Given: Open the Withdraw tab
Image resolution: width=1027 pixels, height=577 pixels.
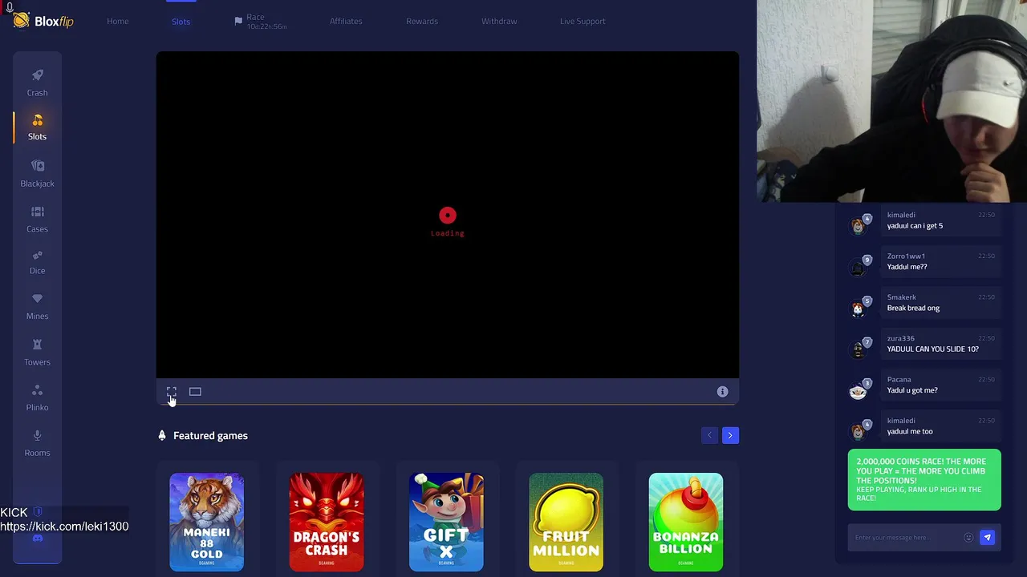Looking at the screenshot, I should pyautogui.click(x=499, y=21).
